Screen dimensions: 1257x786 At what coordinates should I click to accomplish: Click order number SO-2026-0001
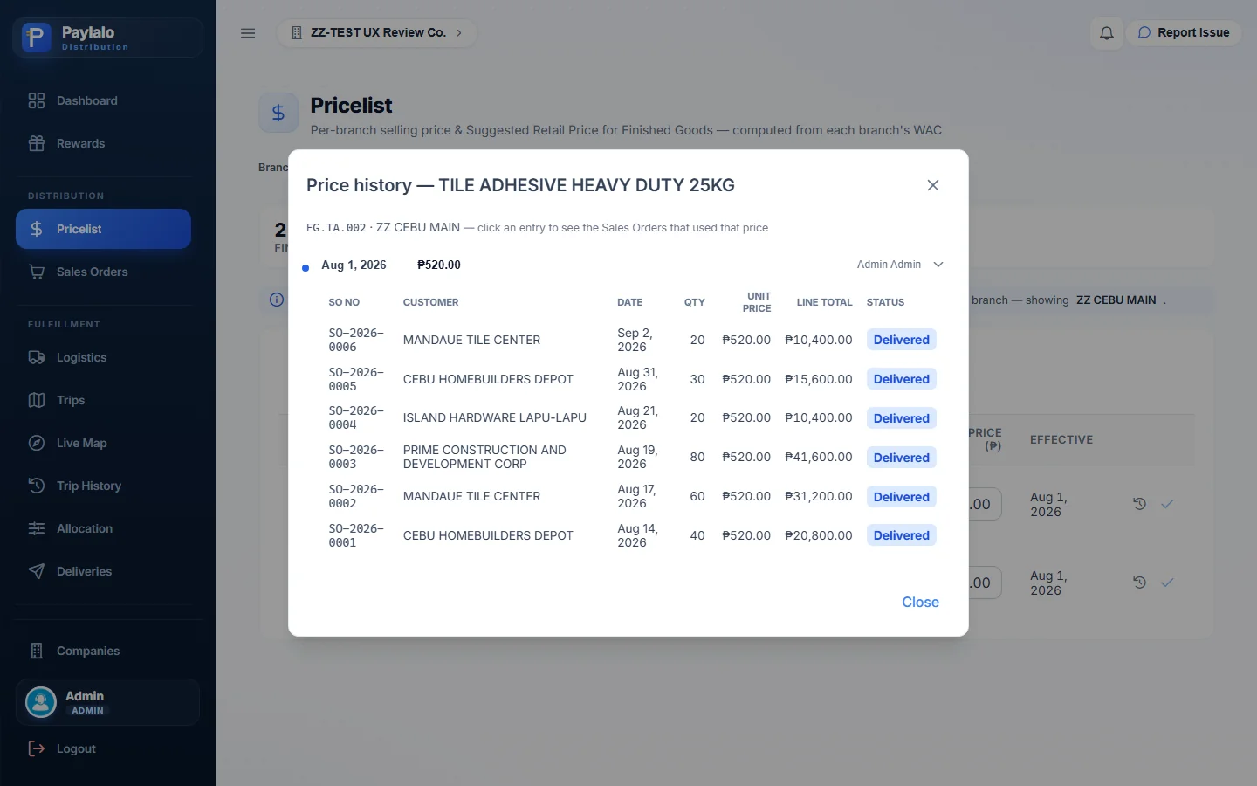click(x=356, y=535)
